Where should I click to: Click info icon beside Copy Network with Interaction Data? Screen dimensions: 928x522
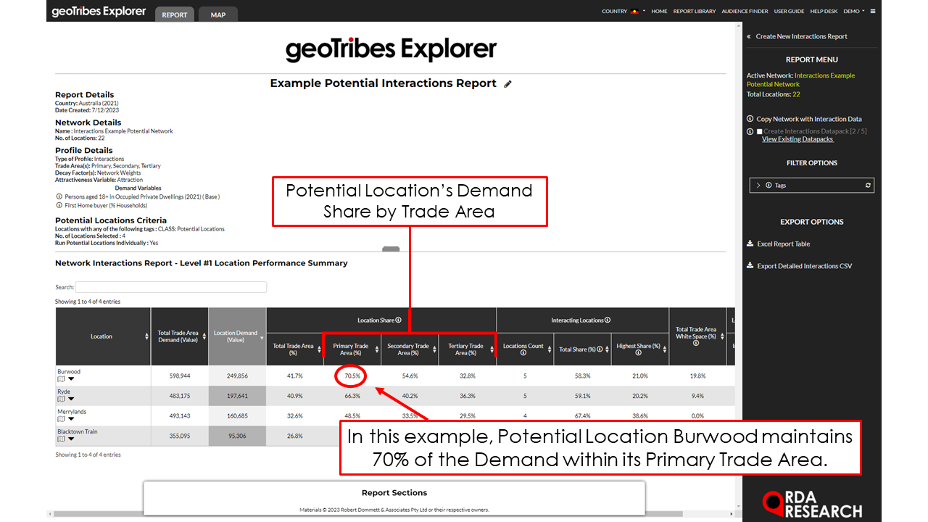(750, 119)
